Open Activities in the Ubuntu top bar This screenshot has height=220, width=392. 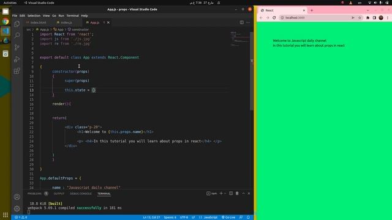click(10, 2)
